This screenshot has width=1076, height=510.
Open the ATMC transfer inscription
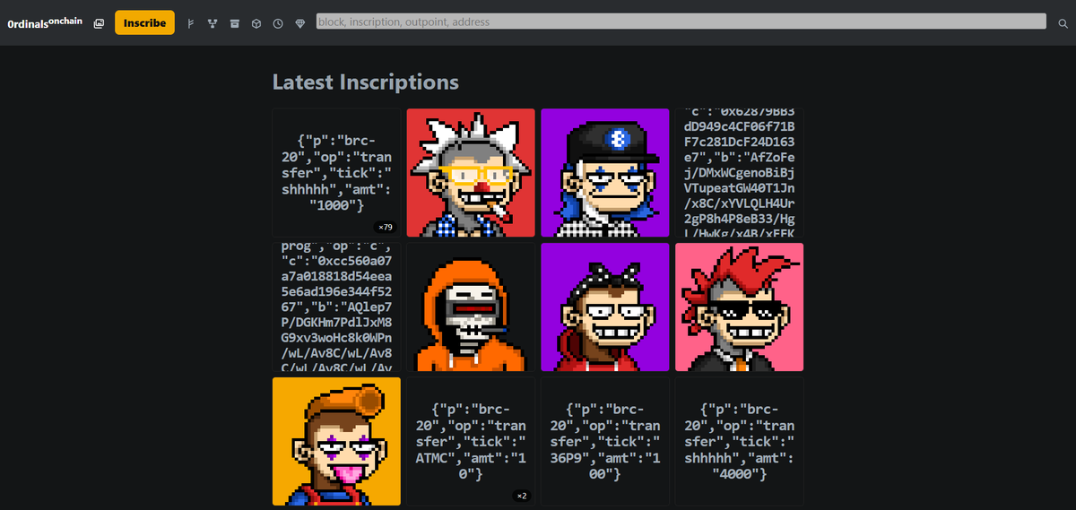click(x=471, y=441)
